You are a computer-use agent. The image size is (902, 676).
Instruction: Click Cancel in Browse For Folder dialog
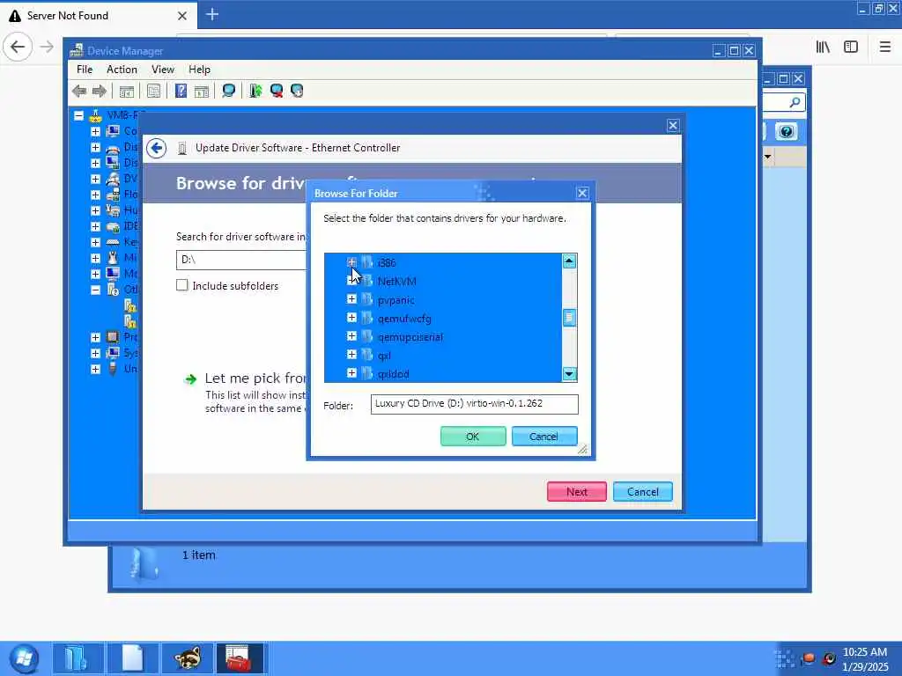544,437
